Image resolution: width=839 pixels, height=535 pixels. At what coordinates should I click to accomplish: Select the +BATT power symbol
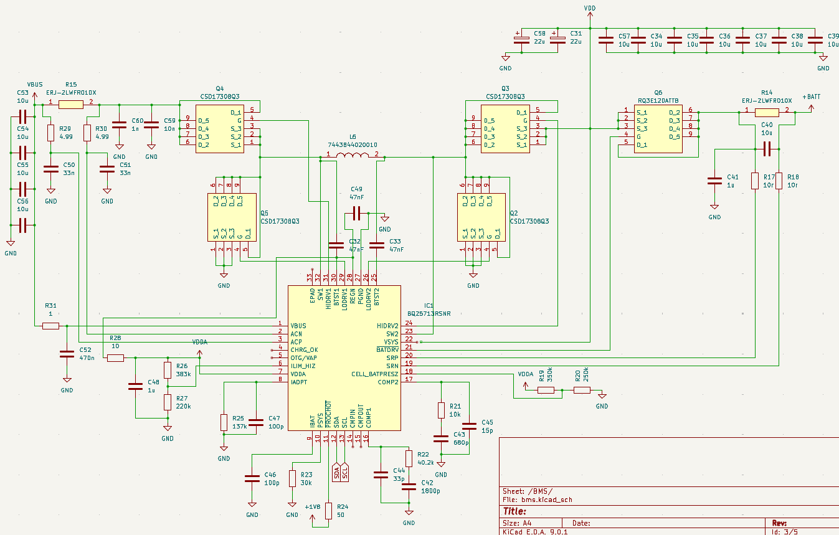click(x=811, y=102)
